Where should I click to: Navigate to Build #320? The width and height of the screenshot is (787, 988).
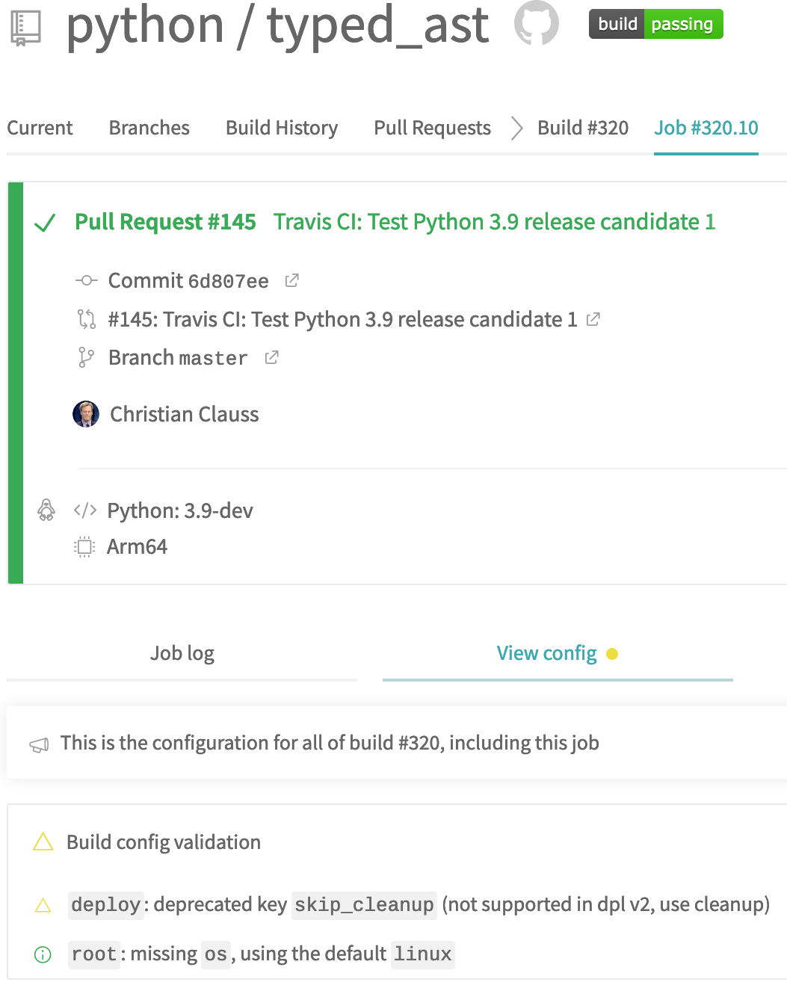tap(583, 128)
